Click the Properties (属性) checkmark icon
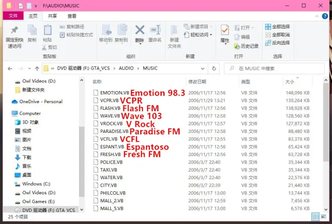Viewport: 332px width, 224px height. point(225,30)
